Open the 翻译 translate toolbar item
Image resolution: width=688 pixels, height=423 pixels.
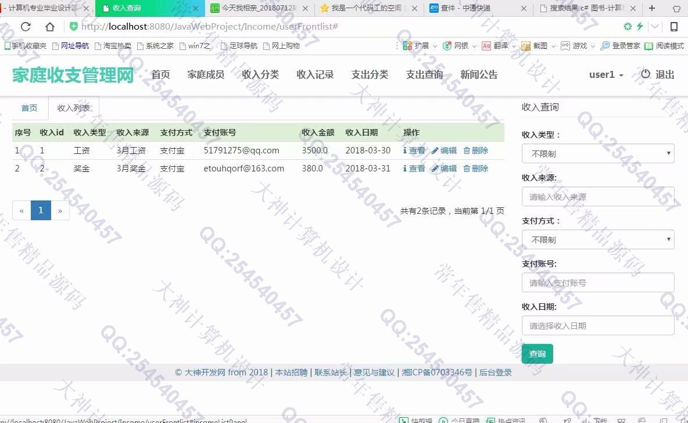[x=495, y=46]
